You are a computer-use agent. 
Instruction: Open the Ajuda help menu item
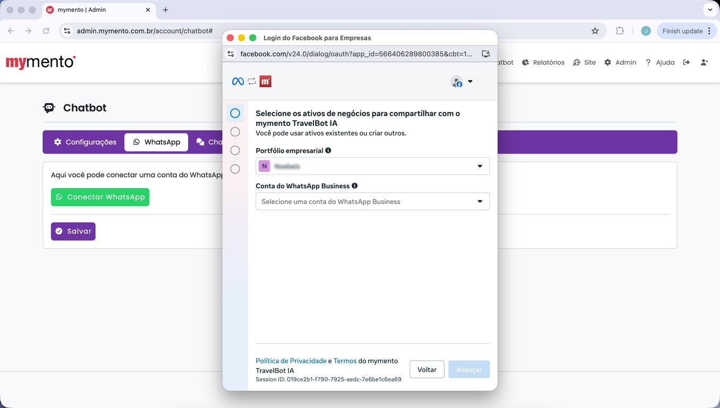[659, 62]
